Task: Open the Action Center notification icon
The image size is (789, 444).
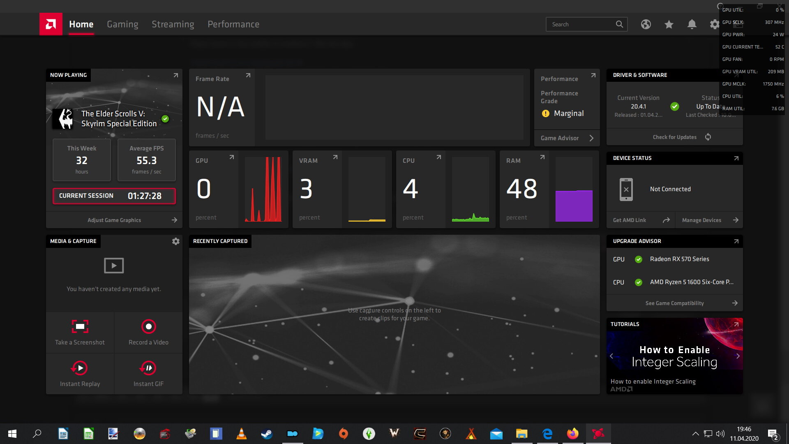Action: point(773,434)
